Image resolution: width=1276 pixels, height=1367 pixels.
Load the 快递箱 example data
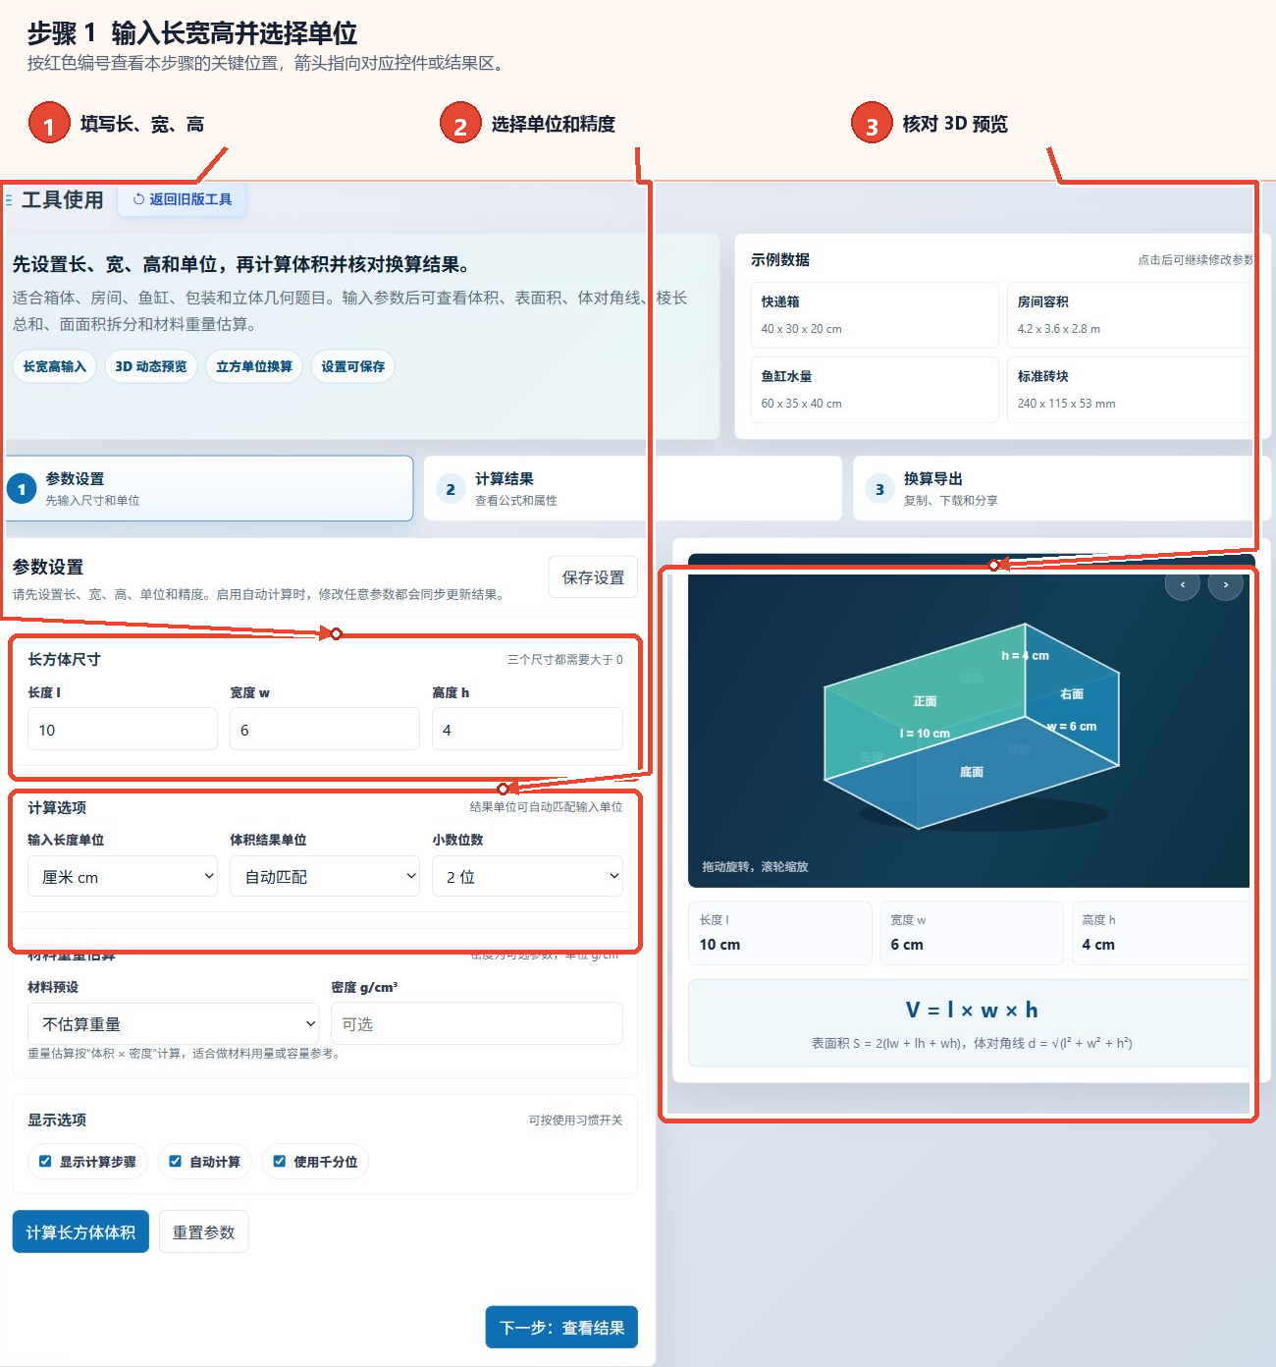point(875,315)
